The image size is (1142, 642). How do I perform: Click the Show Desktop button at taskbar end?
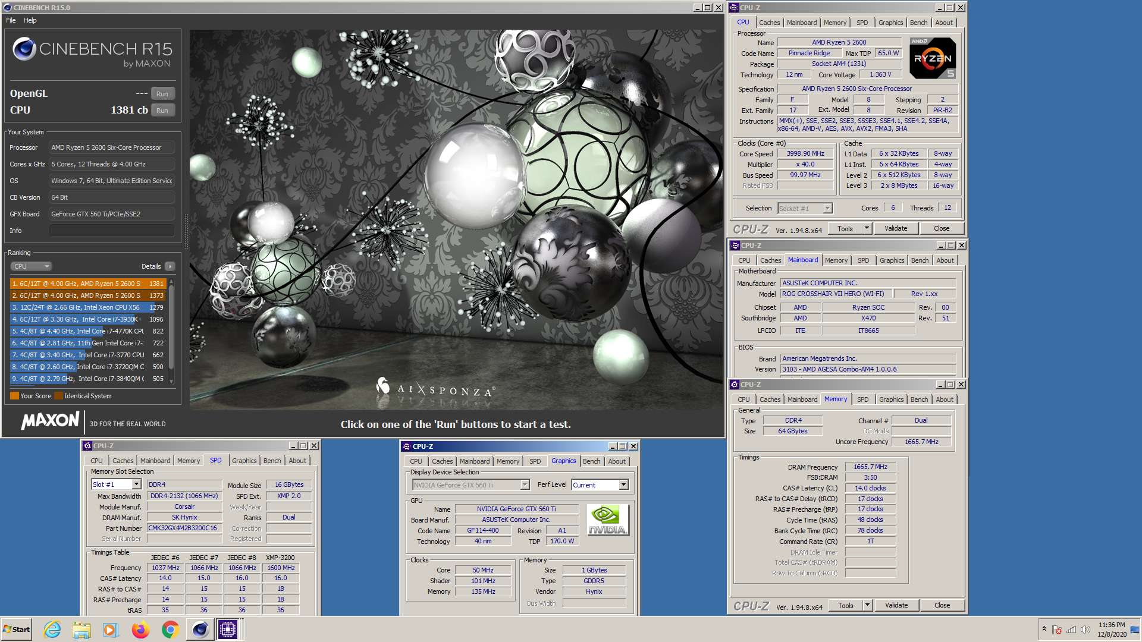tap(1135, 630)
